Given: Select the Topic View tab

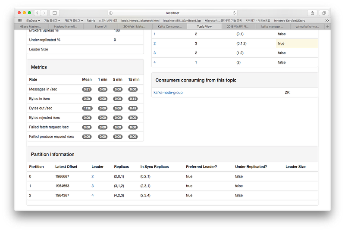Looking at the screenshot, I should pyautogui.click(x=204, y=27).
